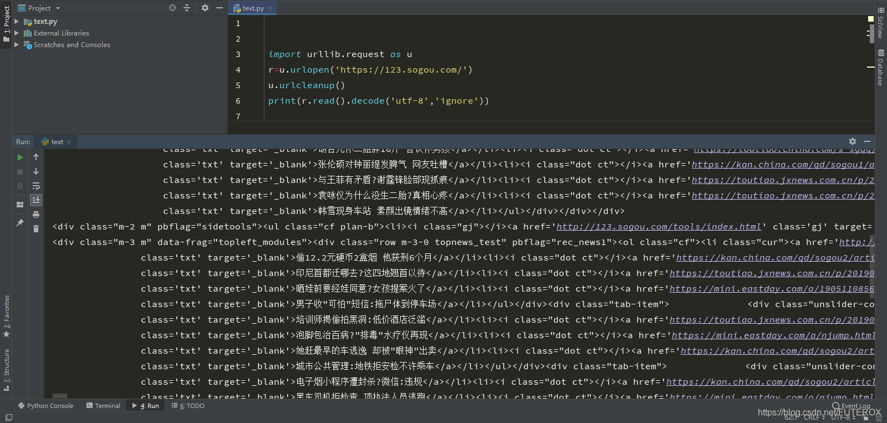This screenshot has width=887, height=423.
Task: Open Project panel settings gear
Action: click(x=205, y=8)
